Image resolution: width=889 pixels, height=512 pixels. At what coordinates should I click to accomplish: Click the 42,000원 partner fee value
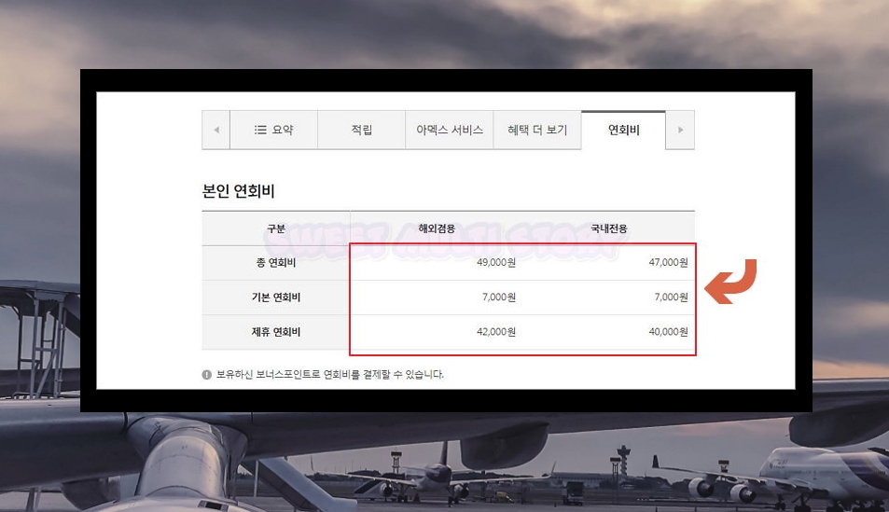tap(496, 332)
